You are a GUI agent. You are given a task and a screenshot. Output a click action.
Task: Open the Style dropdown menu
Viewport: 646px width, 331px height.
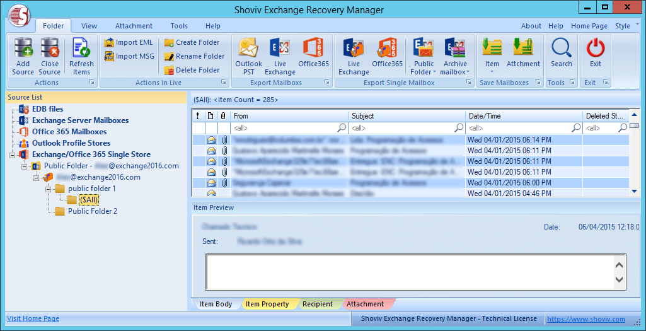click(x=623, y=26)
